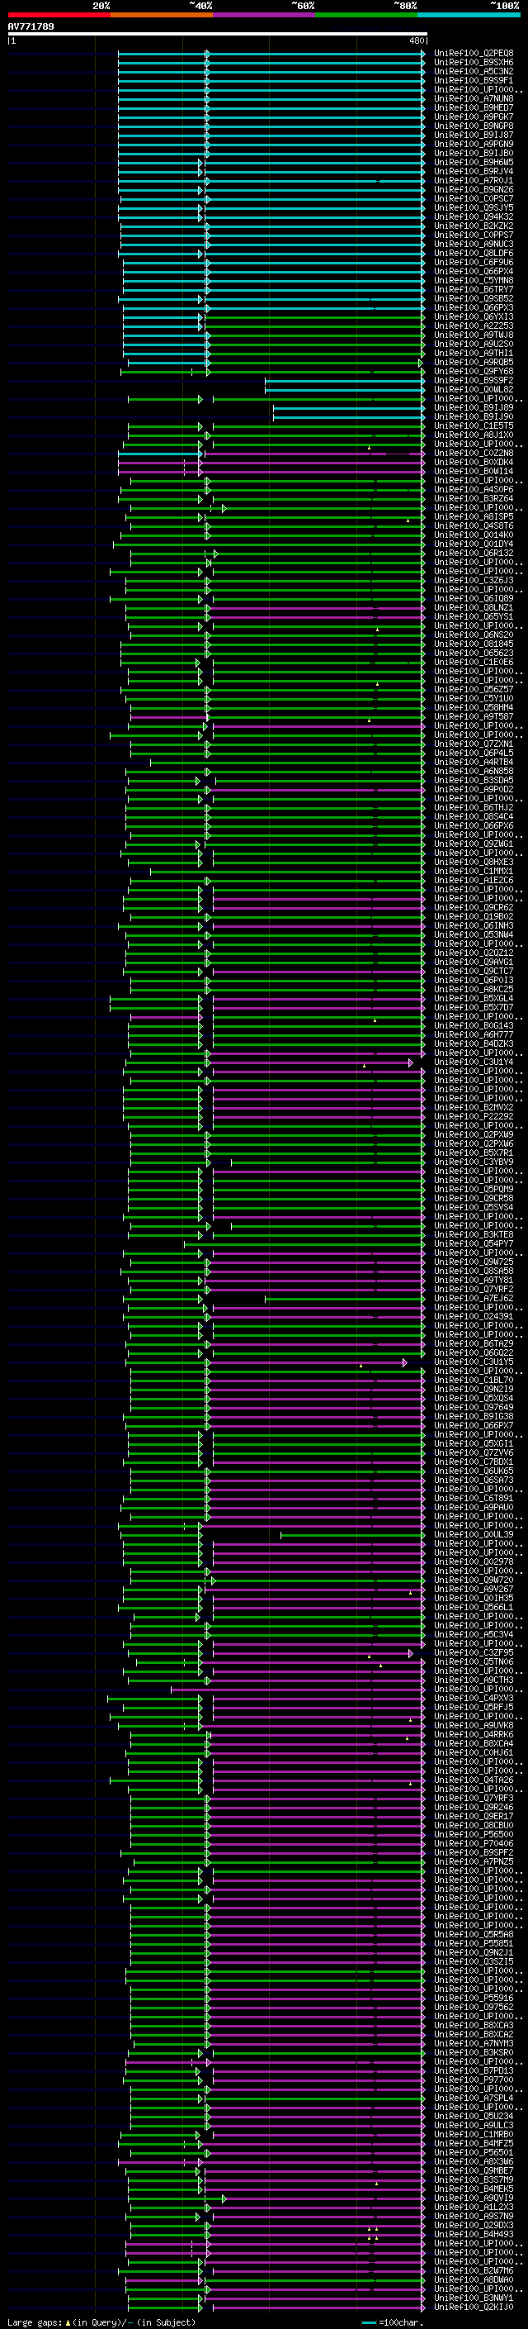Select the UniRef100_C1E5T5 label
Viewport: 528px width, 2329px height.
click(x=474, y=425)
